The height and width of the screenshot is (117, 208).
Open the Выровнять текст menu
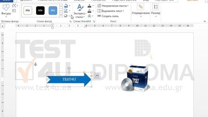(110, 11)
